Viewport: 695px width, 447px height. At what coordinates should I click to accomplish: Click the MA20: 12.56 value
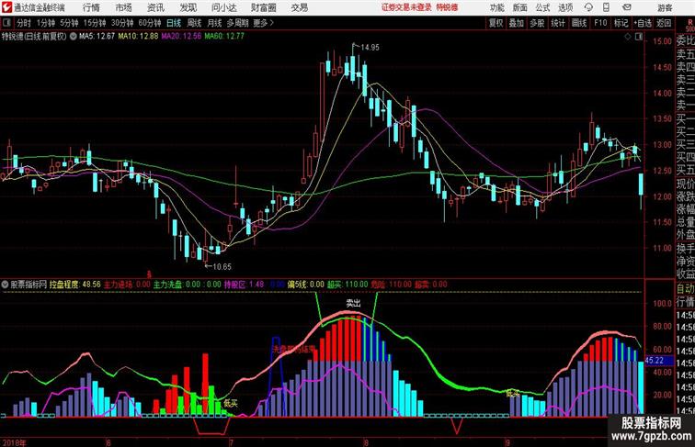[181, 37]
